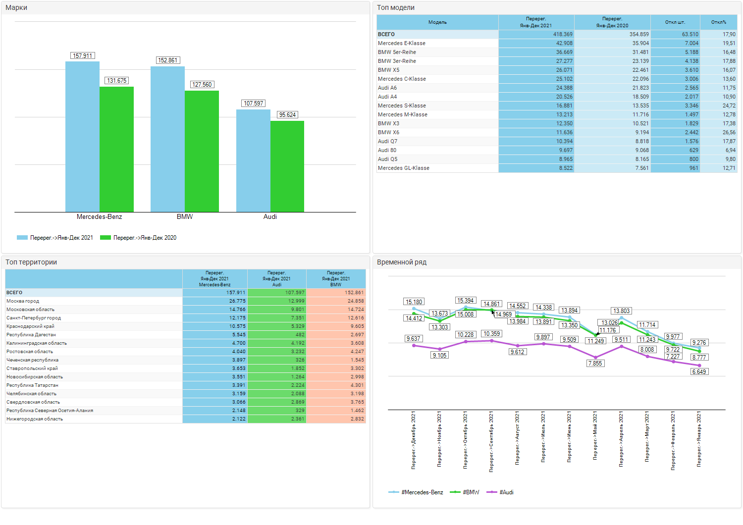Click the Откл% column header
The width and height of the screenshot is (743, 525).
pos(719,22)
